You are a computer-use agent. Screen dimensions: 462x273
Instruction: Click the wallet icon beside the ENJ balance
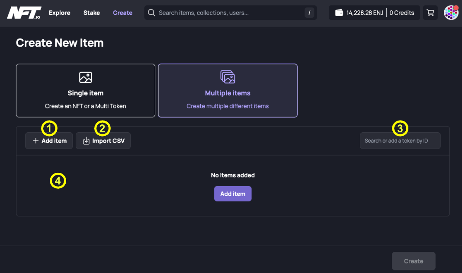pos(339,13)
